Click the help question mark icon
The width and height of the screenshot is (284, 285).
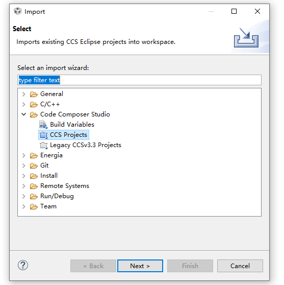pos(23,265)
